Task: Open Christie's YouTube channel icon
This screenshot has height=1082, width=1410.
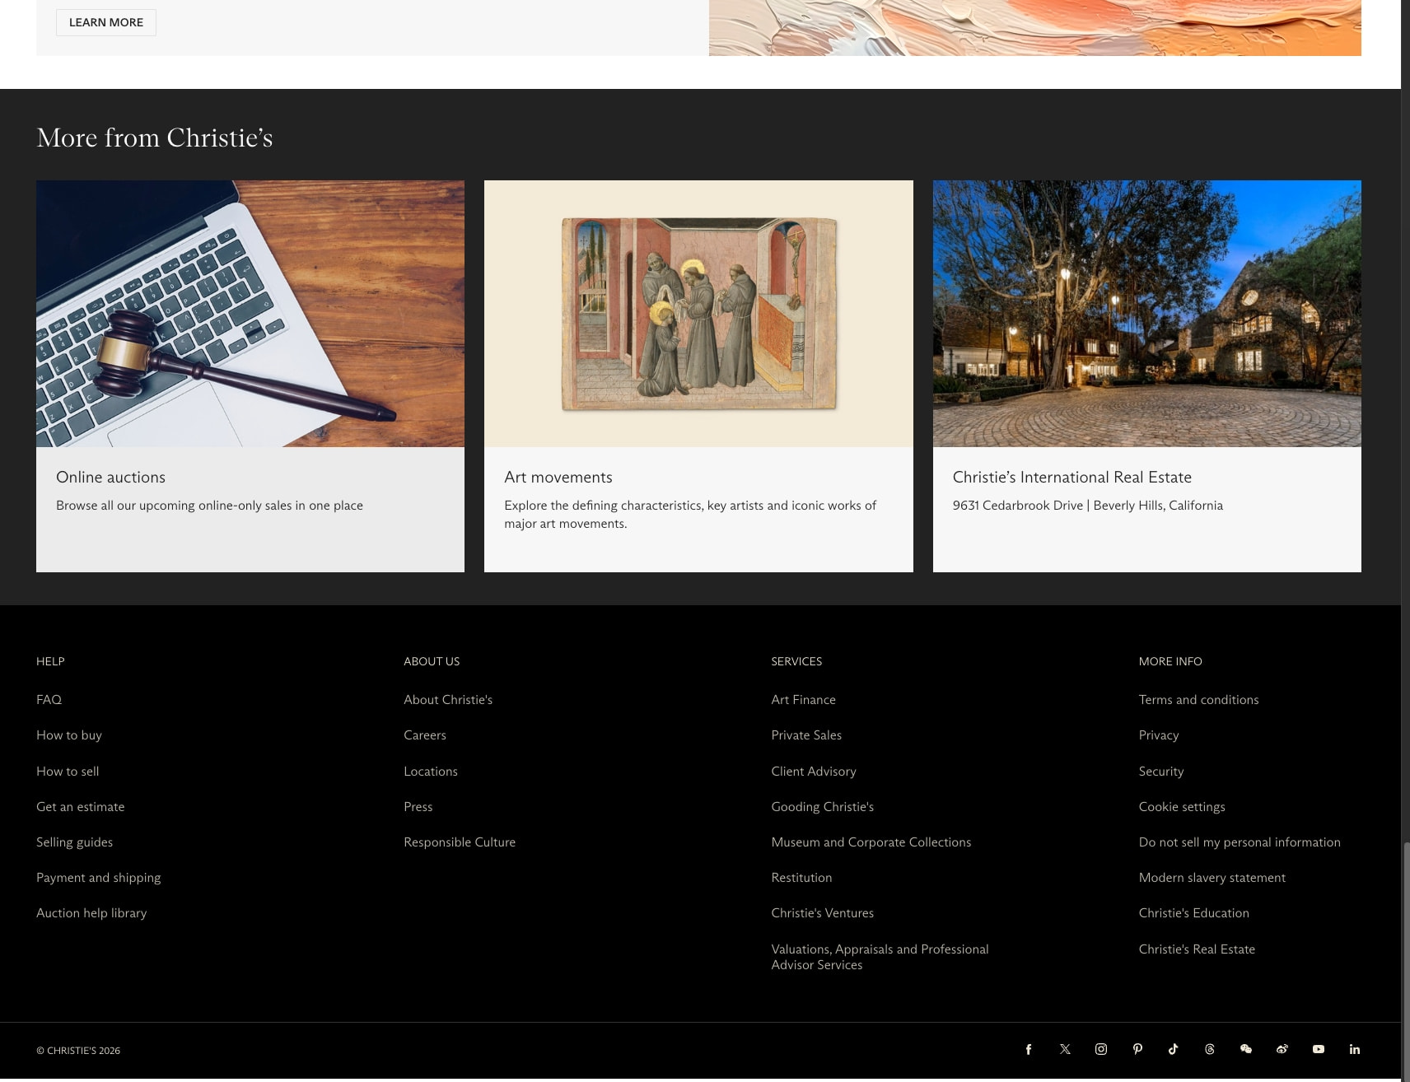Action: pos(1319,1049)
